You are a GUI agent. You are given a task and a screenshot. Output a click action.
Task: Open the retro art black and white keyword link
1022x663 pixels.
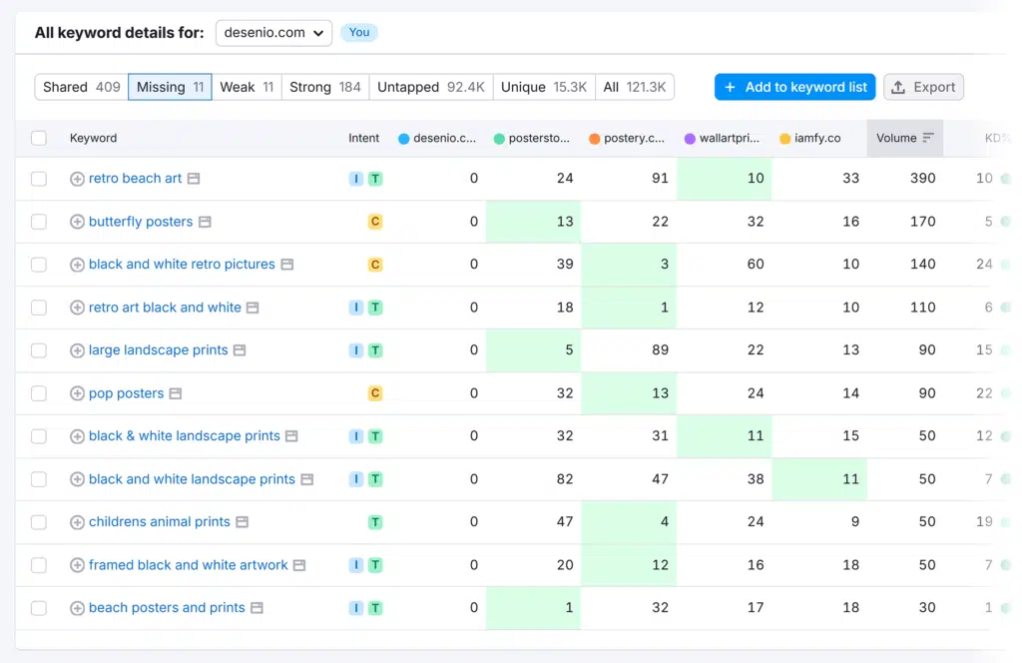165,308
